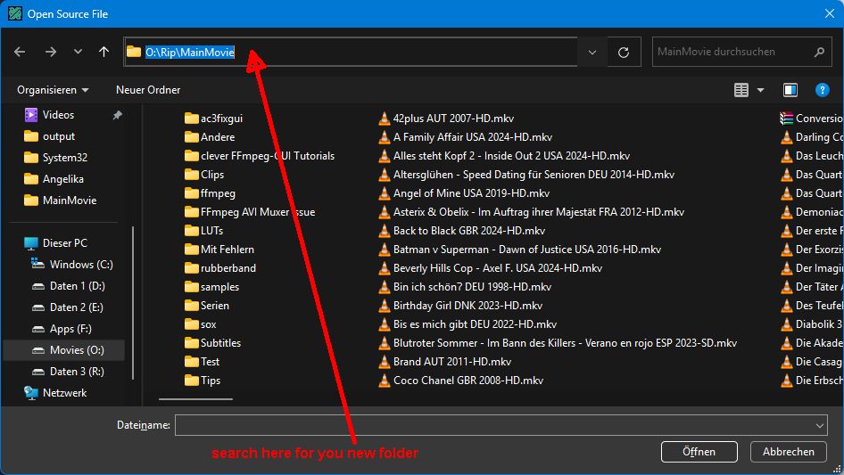Click the search magnifier icon

click(x=819, y=53)
